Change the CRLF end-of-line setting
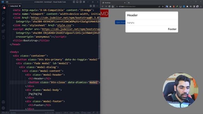The height and width of the screenshot is (114, 203). point(71,113)
